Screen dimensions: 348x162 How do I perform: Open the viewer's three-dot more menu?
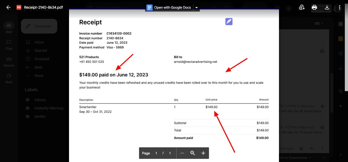click(x=340, y=8)
